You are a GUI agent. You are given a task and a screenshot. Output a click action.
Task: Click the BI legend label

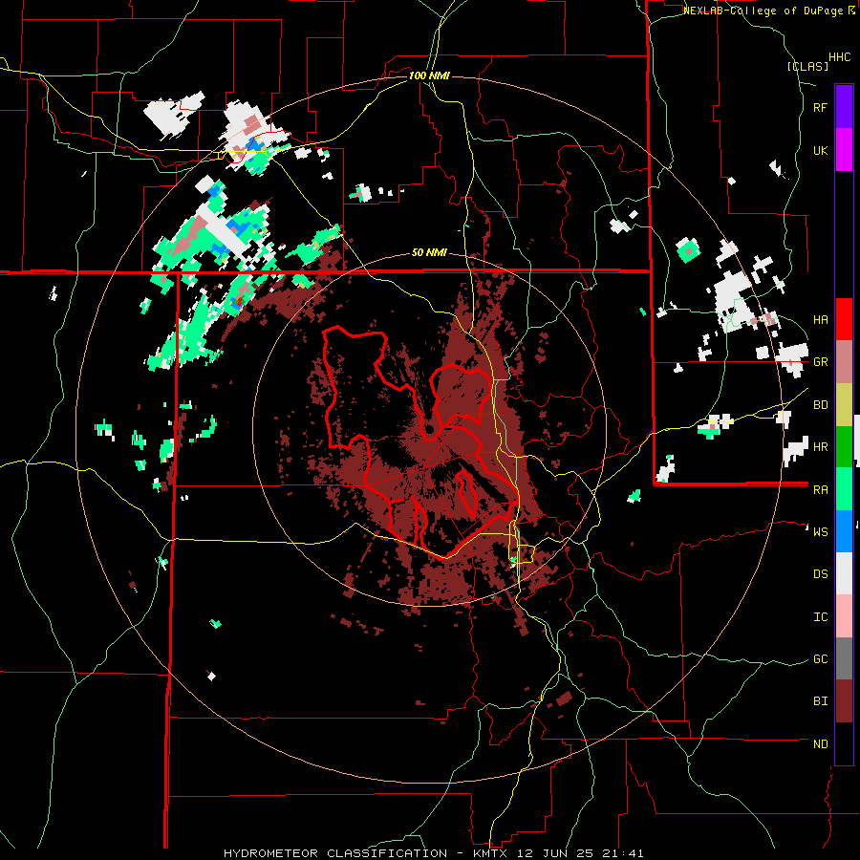click(820, 701)
